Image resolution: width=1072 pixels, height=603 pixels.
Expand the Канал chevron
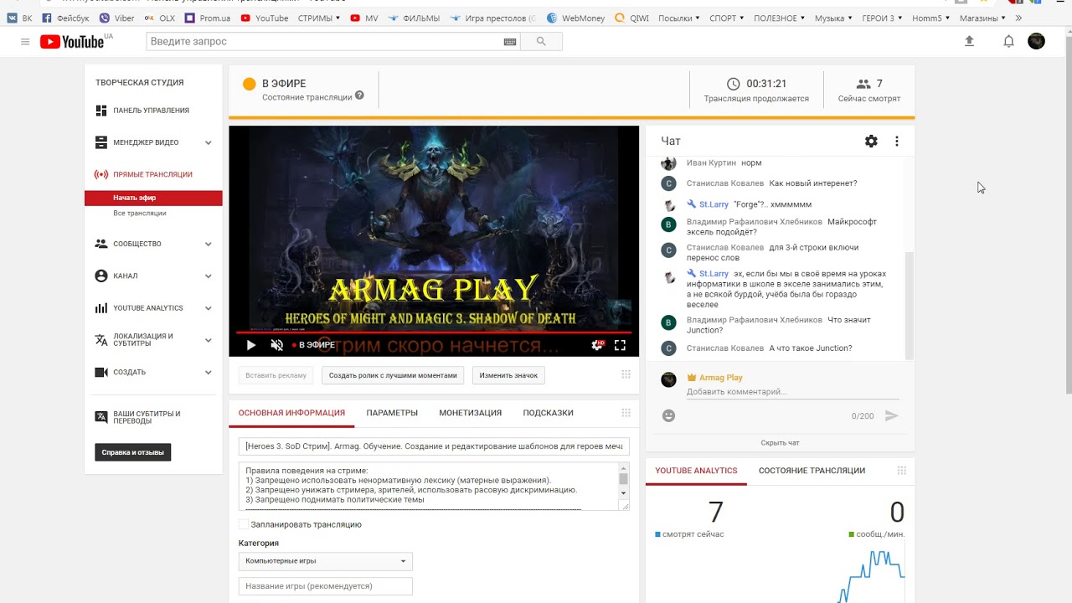pyautogui.click(x=209, y=276)
